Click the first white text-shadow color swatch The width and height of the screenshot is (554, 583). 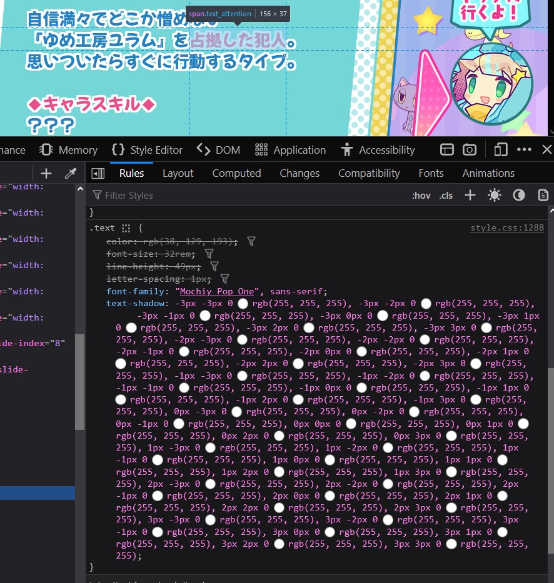(x=243, y=304)
